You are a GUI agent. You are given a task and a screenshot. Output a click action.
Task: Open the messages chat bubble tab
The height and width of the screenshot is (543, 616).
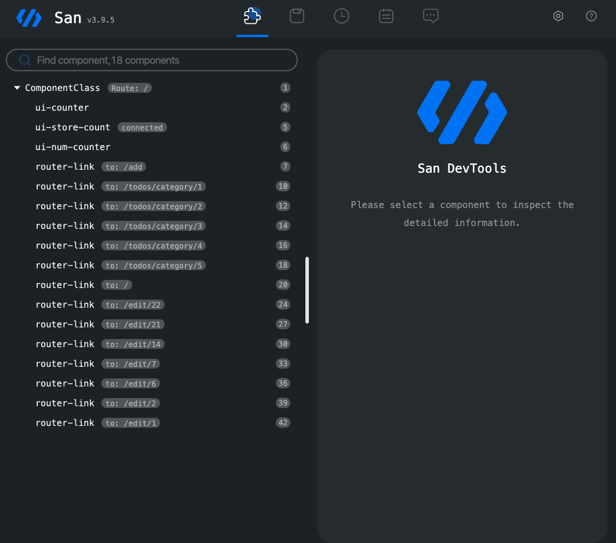coord(431,16)
